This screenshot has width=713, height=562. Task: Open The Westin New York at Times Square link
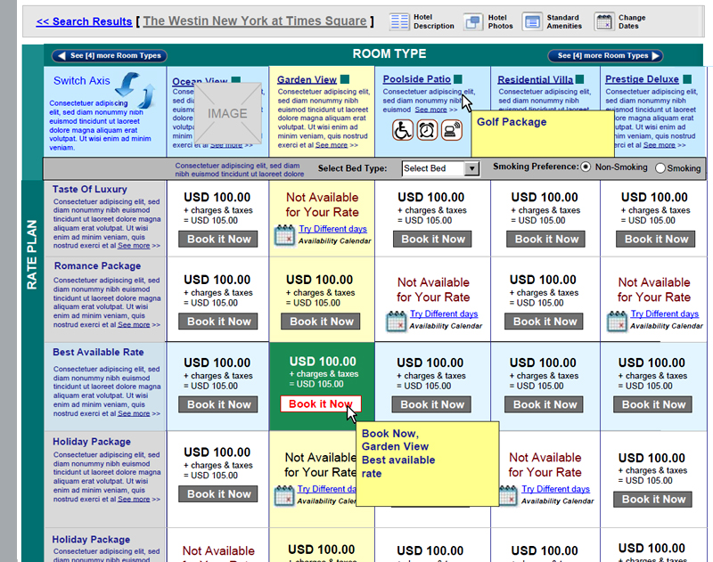tap(254, 21)
